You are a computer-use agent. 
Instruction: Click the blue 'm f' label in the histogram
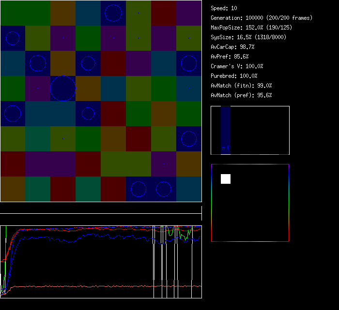pos(225,148)
